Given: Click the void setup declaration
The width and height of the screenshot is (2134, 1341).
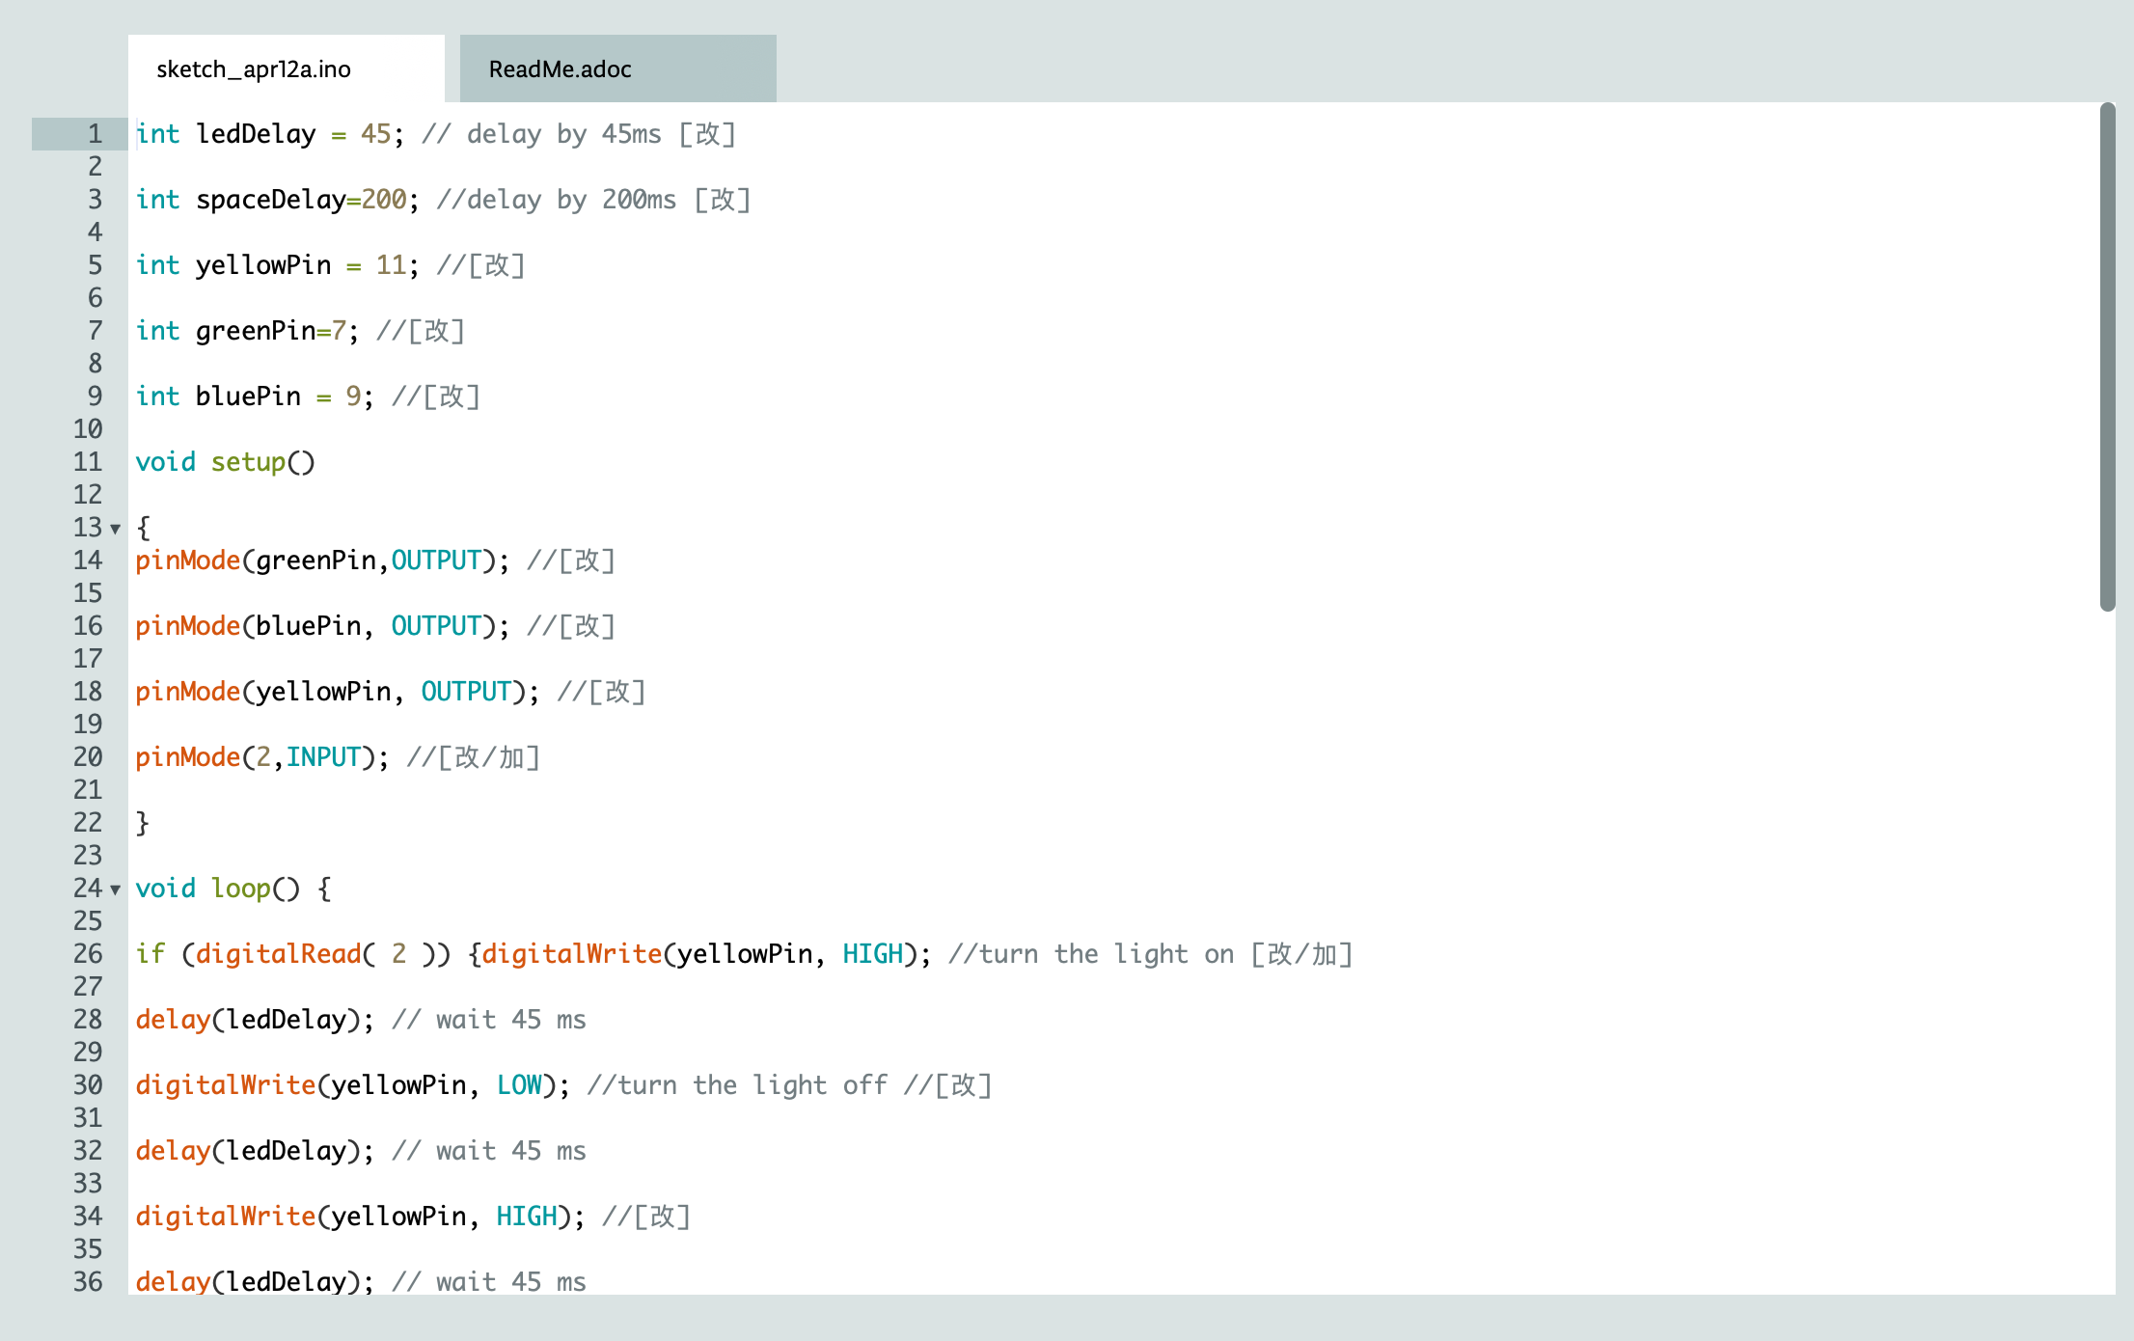Looking at the screenshot, I should pyautogui.click(x=224, y=462).
